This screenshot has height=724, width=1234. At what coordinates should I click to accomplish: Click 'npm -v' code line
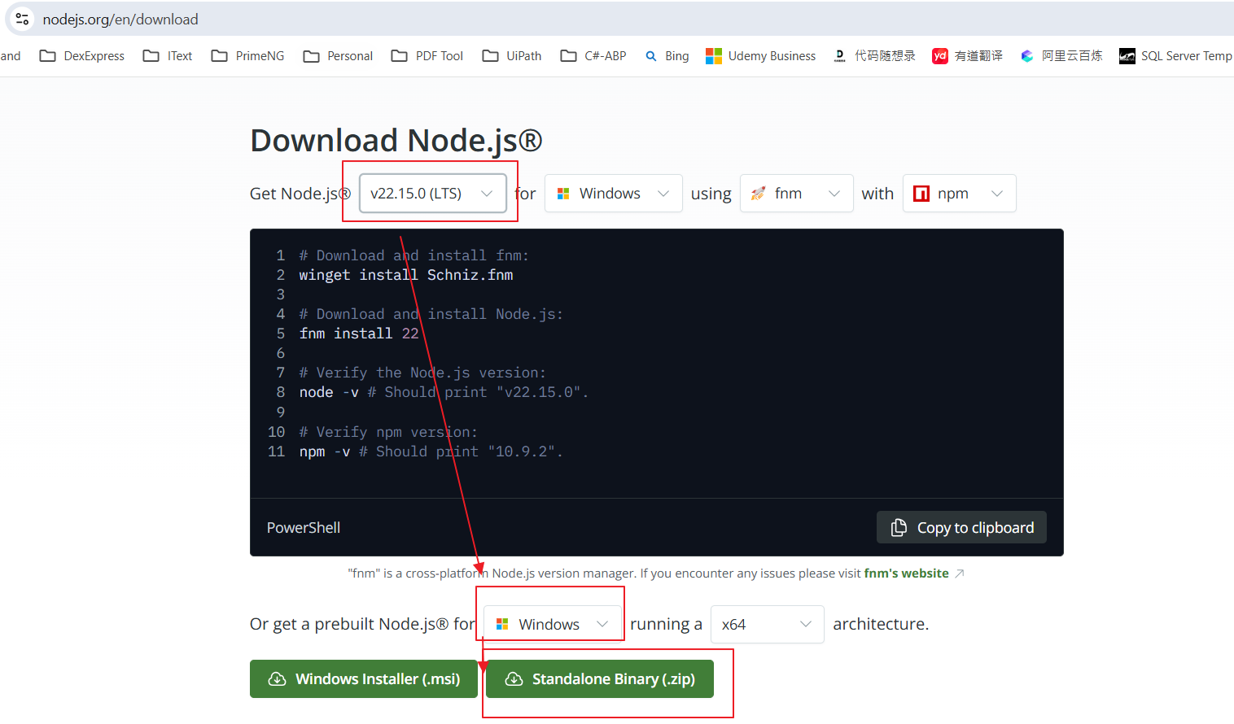(431, 451)
